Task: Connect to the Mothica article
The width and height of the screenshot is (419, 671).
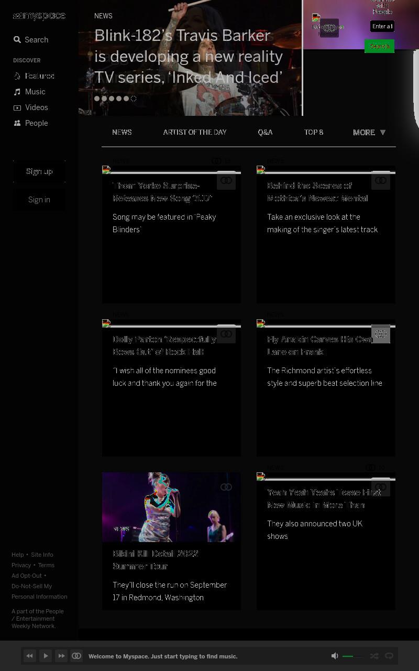Action: pos(381,180)
